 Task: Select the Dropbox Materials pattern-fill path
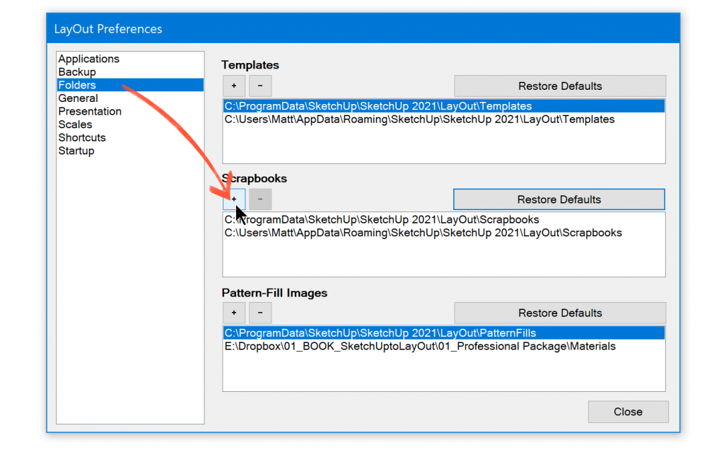[x=420, y=347]
